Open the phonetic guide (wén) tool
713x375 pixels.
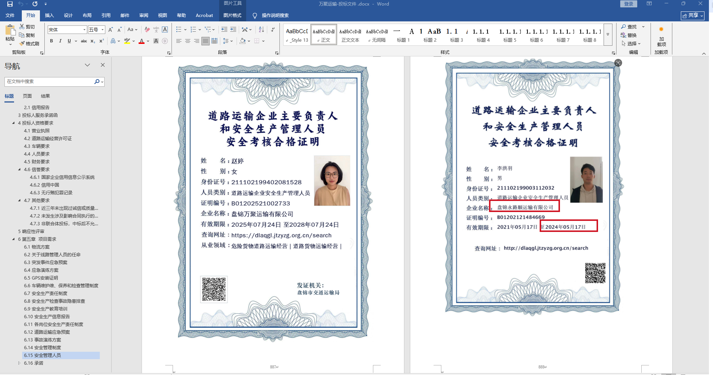click(156, 29)
